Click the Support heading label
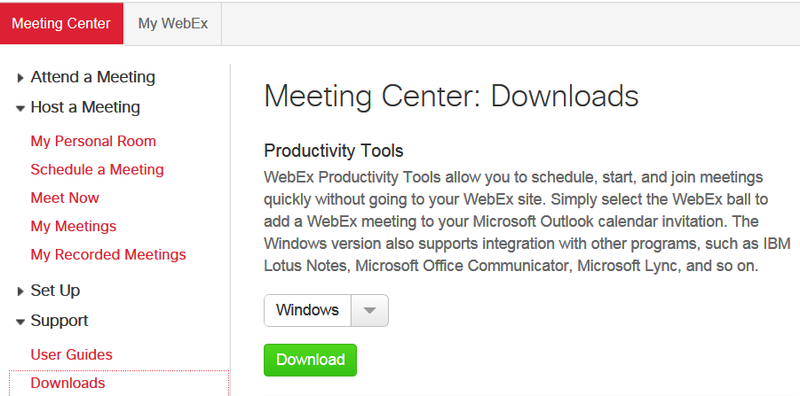Viewport: 800px width, 396px height. (59, 321)
